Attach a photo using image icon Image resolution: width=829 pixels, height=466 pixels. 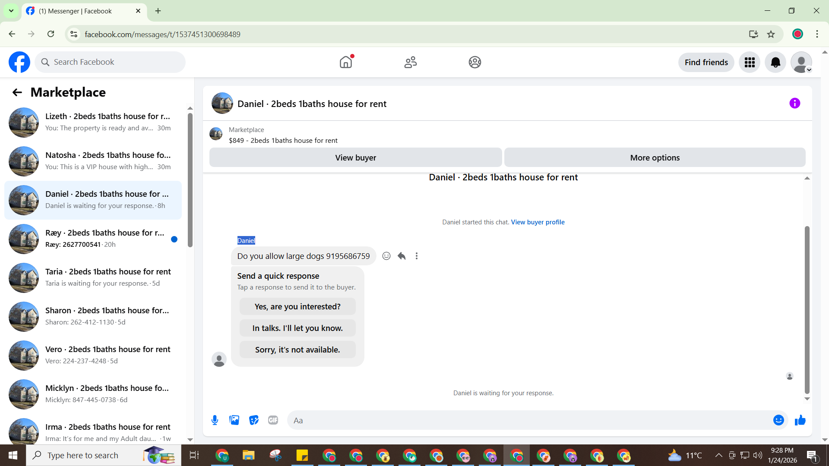pyautogui.click(x=234, y=420)
